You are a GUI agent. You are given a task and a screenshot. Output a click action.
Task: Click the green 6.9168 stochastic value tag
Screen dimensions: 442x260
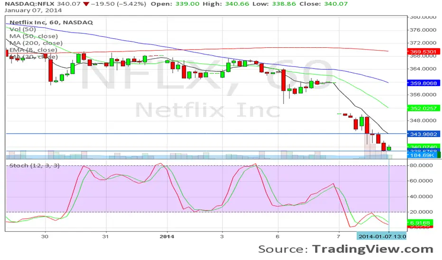tap(420, 223)
